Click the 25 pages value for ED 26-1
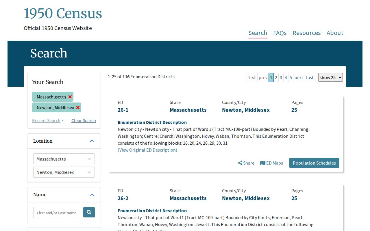This screenshot has height=231, width=370. pyautogui.click(x=294, y=110)
